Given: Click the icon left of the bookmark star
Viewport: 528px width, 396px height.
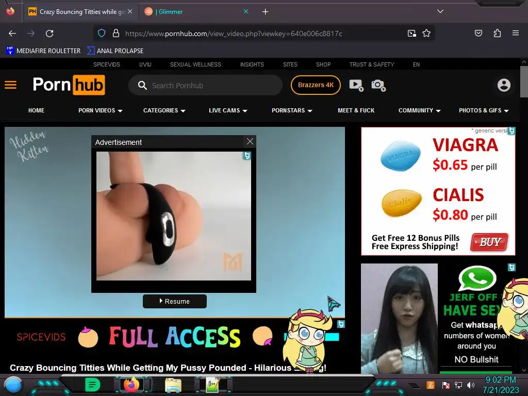Looking at the screenshot, I should (x=411, y=34).
